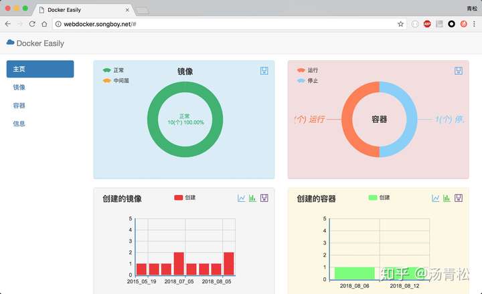Click the Docker Easily cloud logo

coord(11,42)
